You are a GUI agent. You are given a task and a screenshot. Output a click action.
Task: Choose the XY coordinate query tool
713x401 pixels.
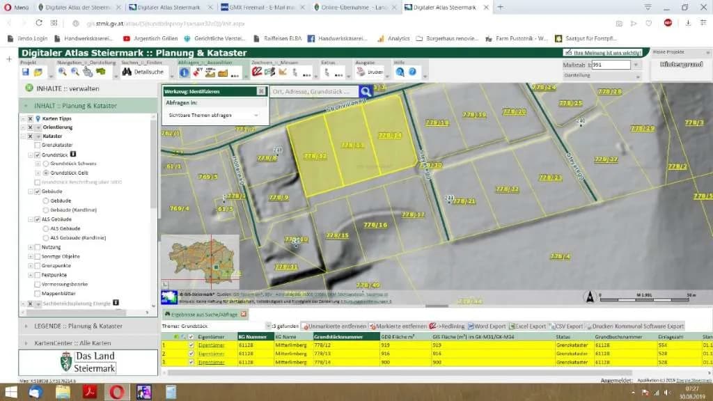(x=197, y=72)
